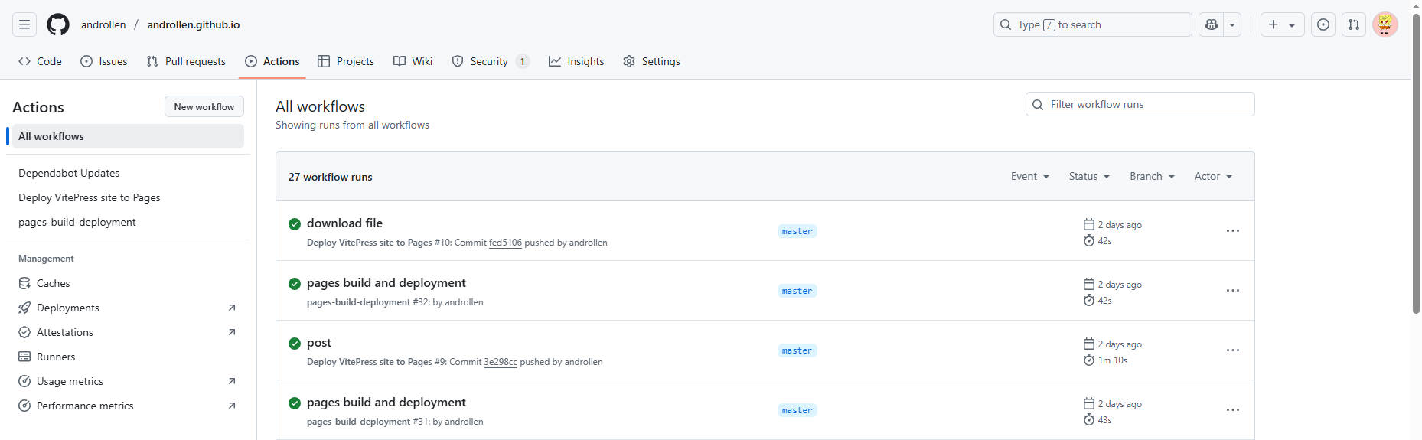Screen dimensions: 1422x440
Task: Open options menu for post run
Action: [x=1232, y=350]
